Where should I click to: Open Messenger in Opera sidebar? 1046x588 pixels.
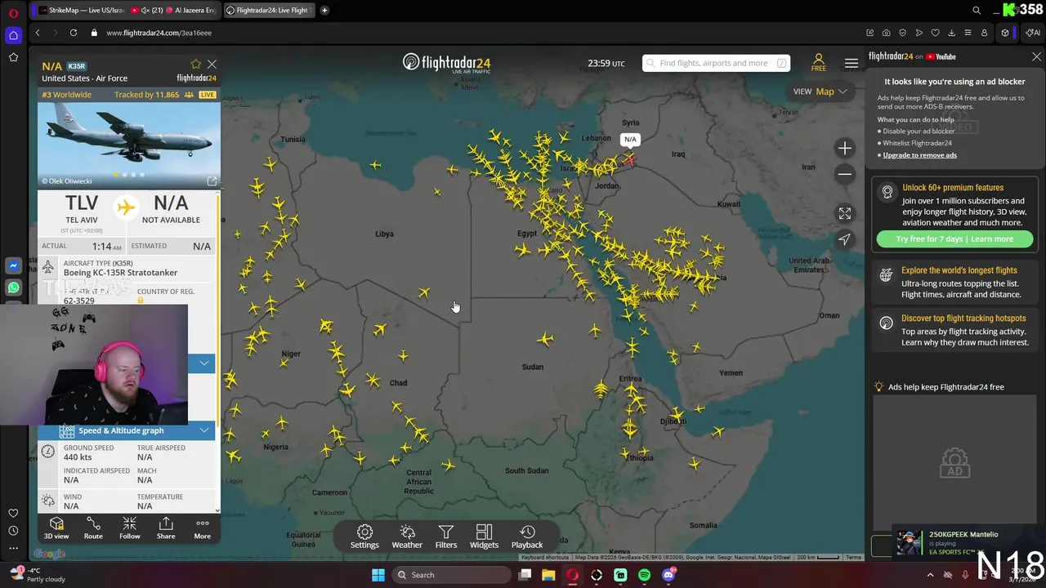coord(13,266)
